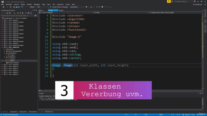Expand the C++ Kurs - Kapitel 14 project

[x=2, y=74]
